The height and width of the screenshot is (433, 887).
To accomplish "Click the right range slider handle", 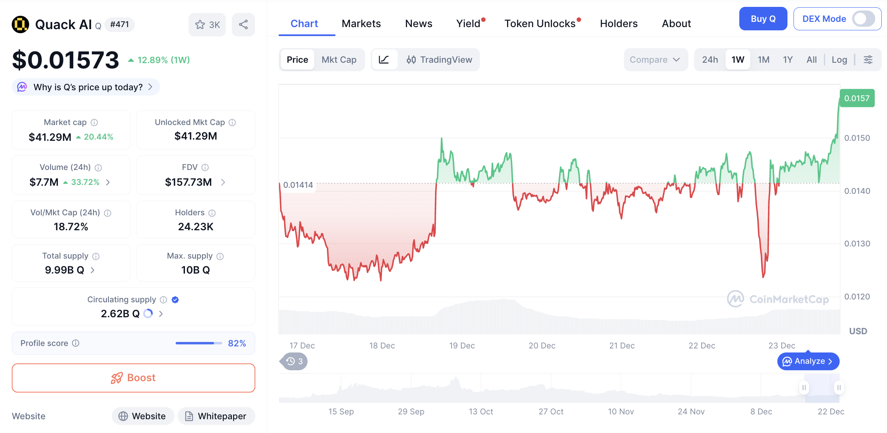I will (839, 388).
